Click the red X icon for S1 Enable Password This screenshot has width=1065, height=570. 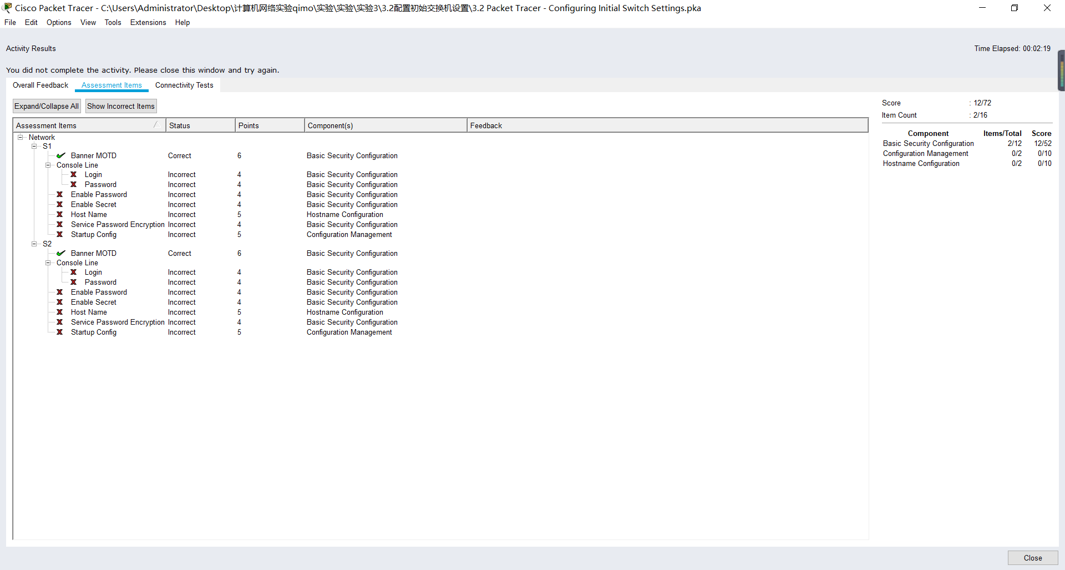tap(59, 194)
